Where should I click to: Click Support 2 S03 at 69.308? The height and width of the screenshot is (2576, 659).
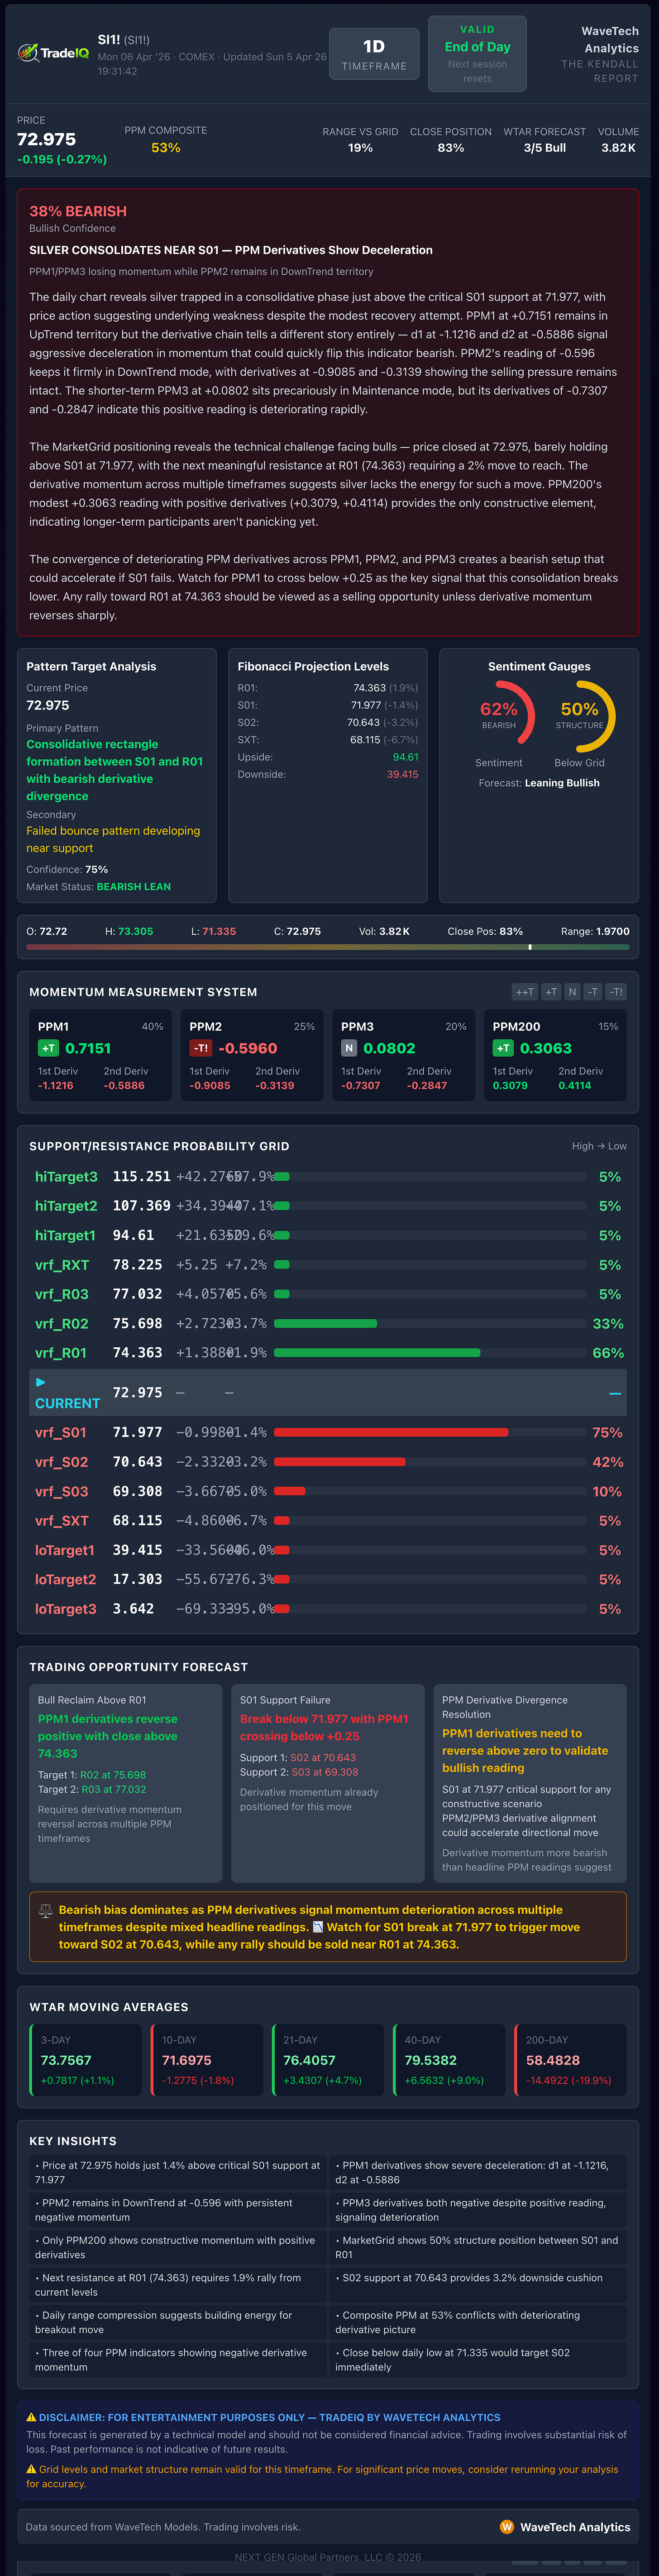pyautogui.click(x=324, y=1772)
